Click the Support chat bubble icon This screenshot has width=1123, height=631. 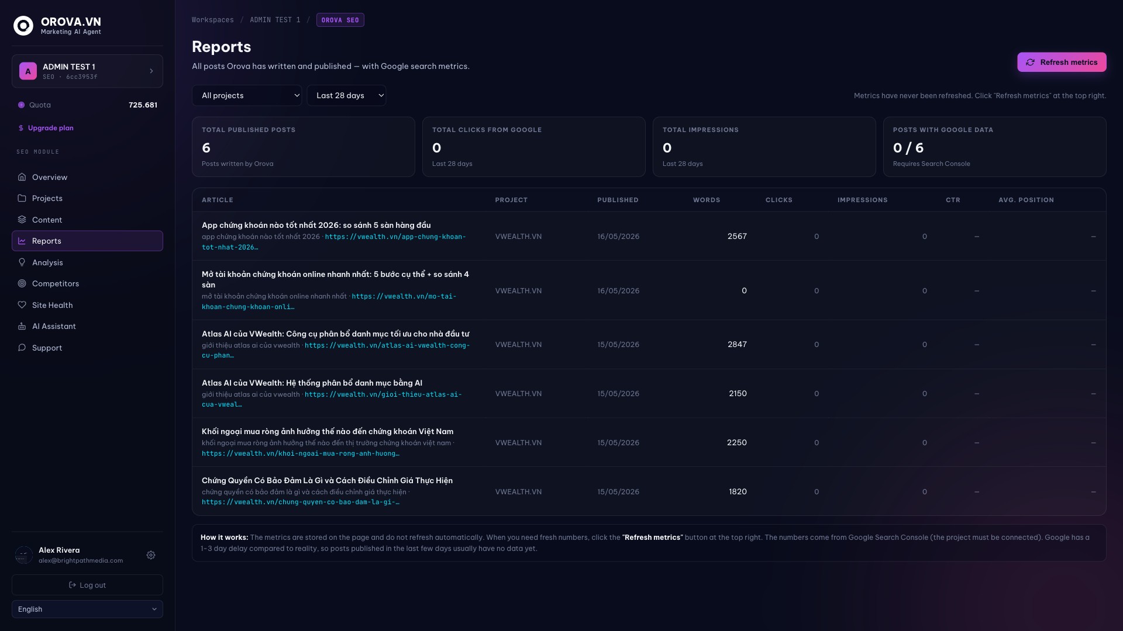click(x=22, y=348)
